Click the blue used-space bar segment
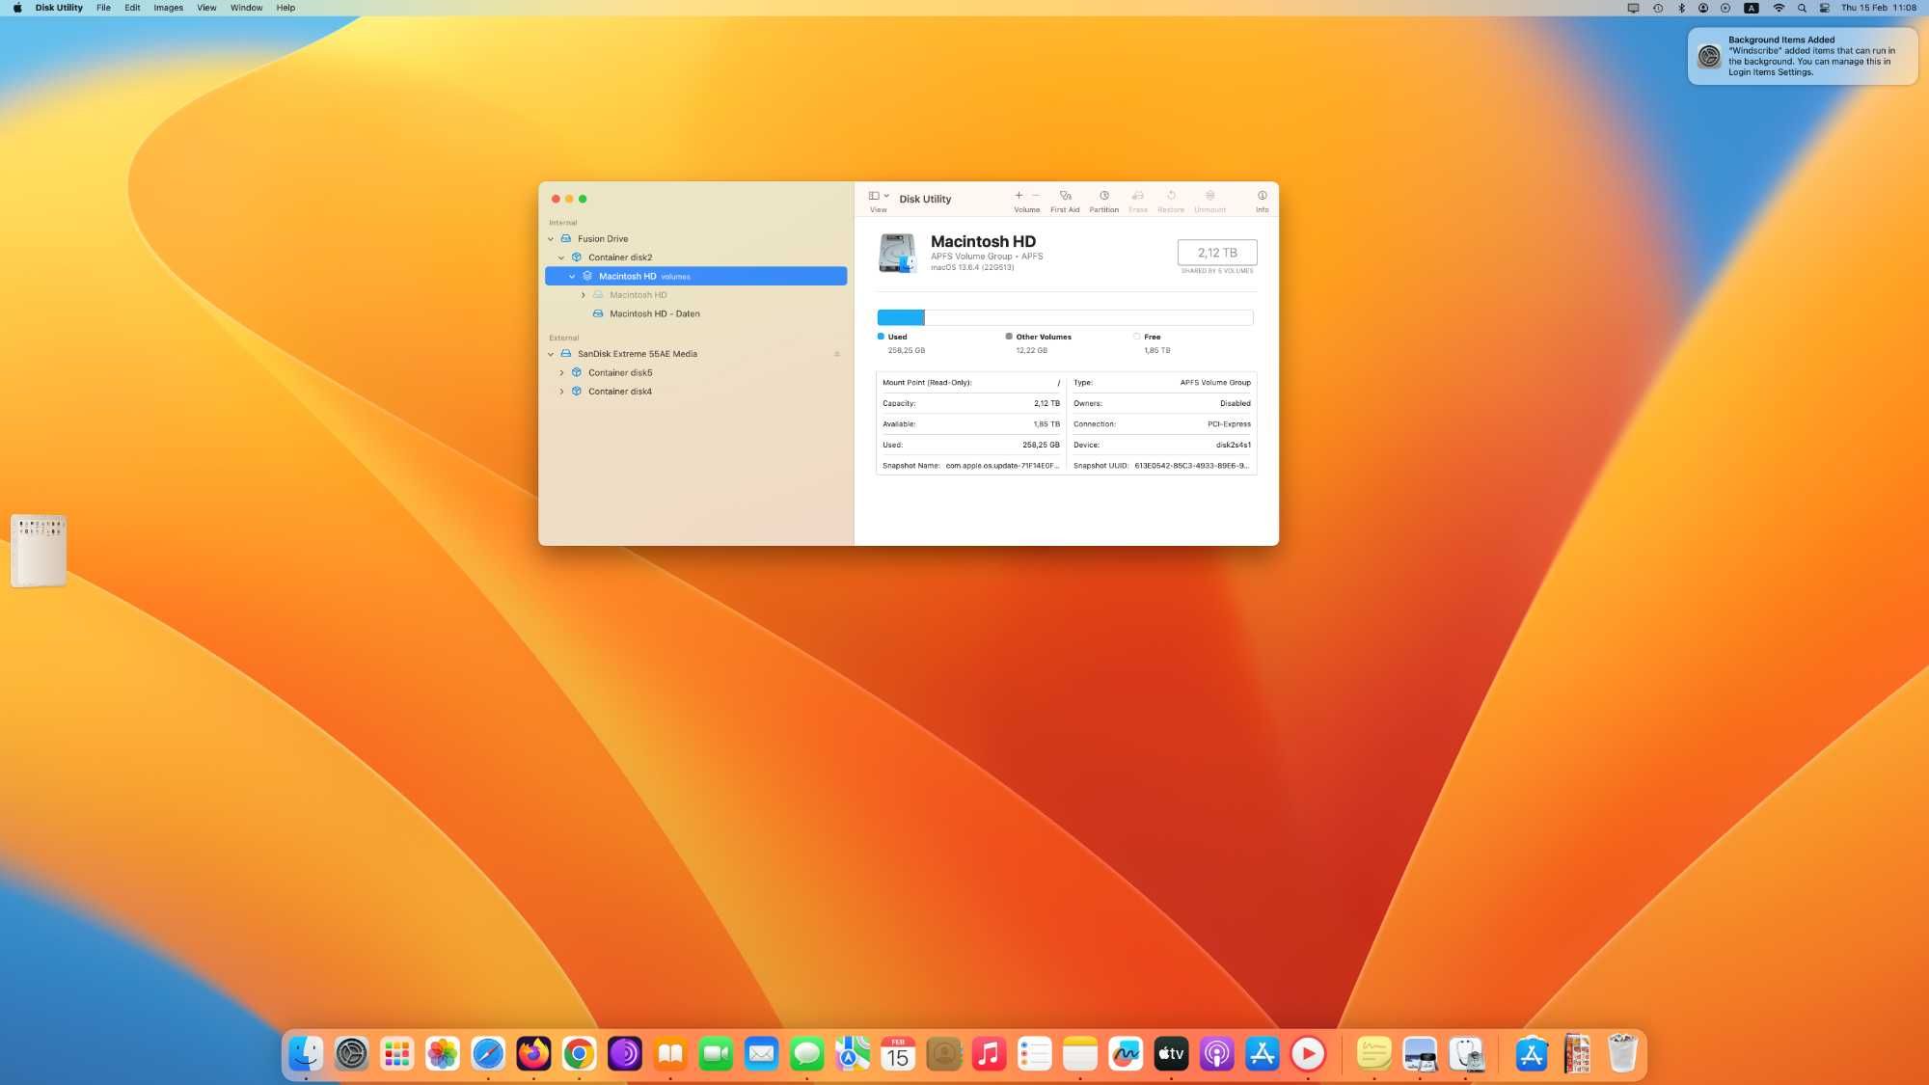Viewport: 1929px width, 1085px height. 900,317
